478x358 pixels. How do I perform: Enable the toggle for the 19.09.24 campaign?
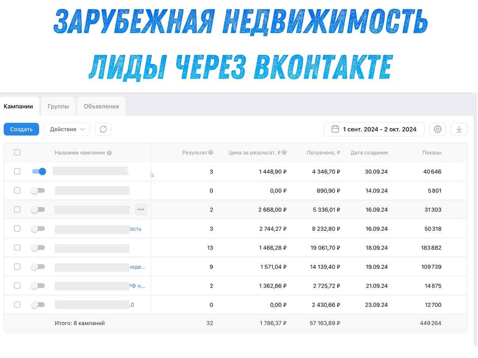[38, 267]
